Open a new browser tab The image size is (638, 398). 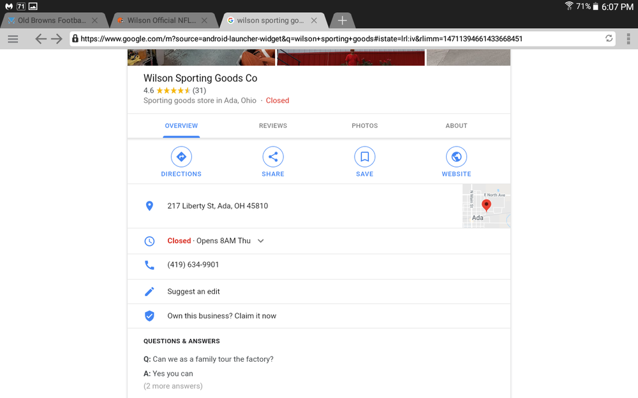pyautogui.click(x=342, y=20)
